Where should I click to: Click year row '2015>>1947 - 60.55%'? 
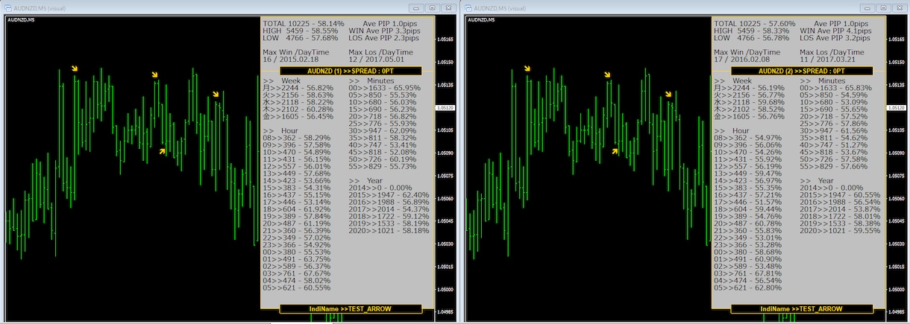[x=840, y=195]
